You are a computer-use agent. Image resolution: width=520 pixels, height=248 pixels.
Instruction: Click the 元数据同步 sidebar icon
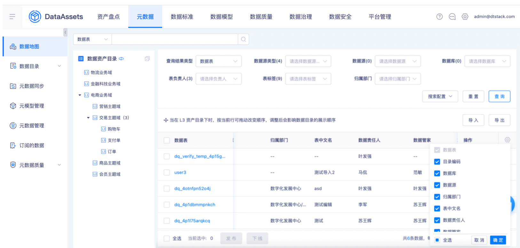click(x=13, y=86)
